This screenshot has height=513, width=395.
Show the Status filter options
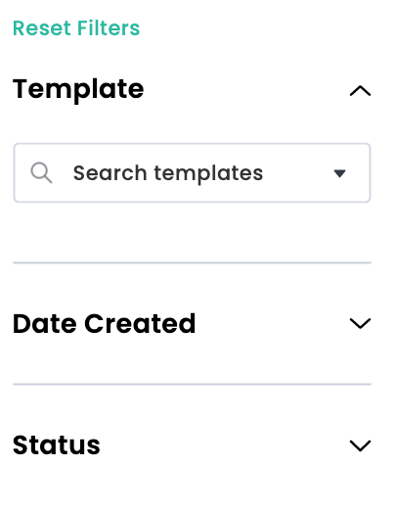(360, 445)
